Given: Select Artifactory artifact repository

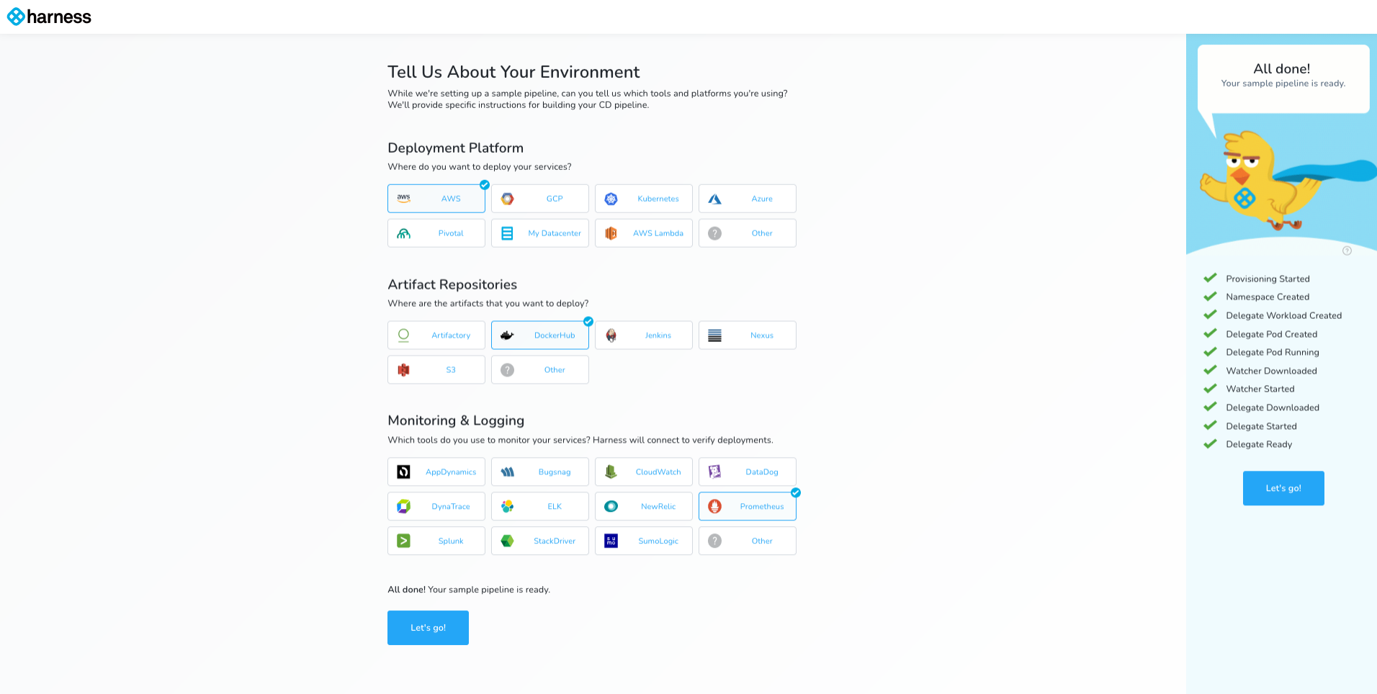Looking at the screenshot, I should tap(436, 335).
